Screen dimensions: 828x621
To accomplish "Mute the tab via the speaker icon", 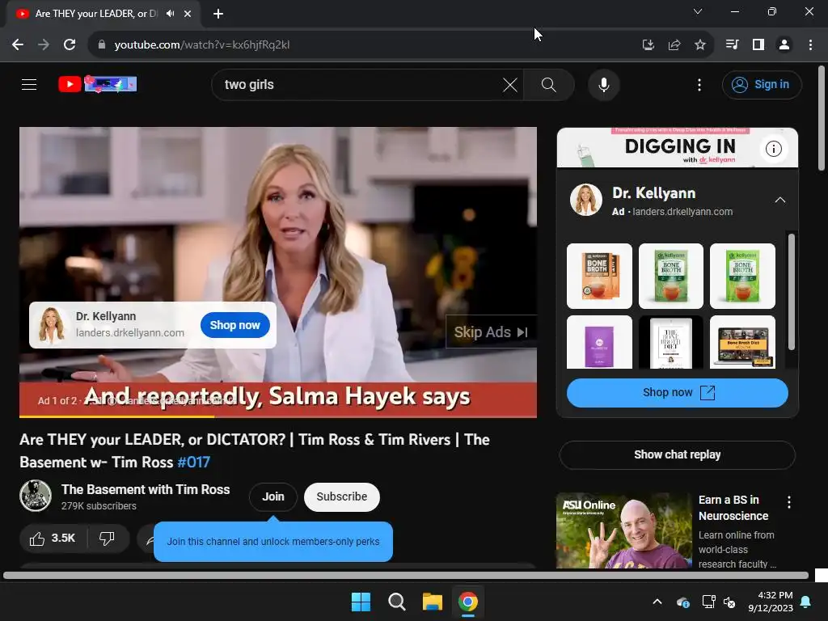I will (170, 14).
